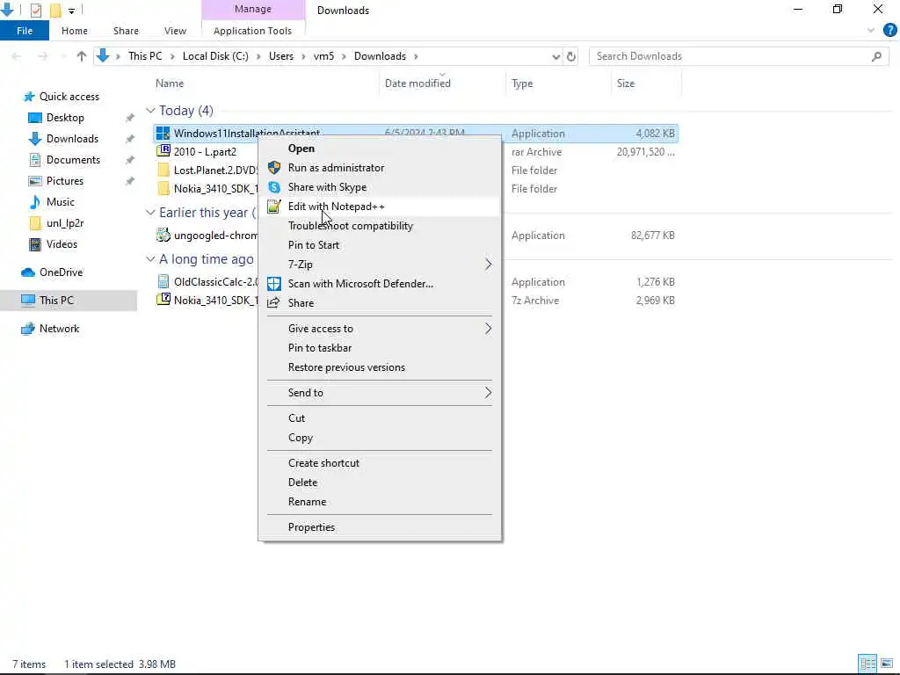Click the chevron after Users in breadcrumb
Image resolution: width=900 pixels, height=675 pixels.
click(x=303, y=56)
